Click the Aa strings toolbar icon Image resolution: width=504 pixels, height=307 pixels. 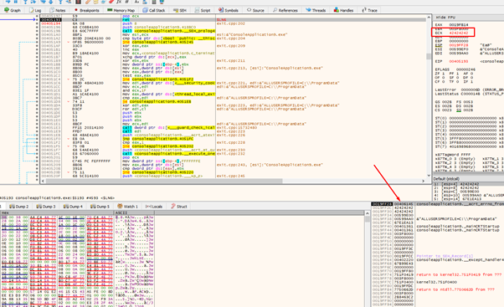pos(137,2)
